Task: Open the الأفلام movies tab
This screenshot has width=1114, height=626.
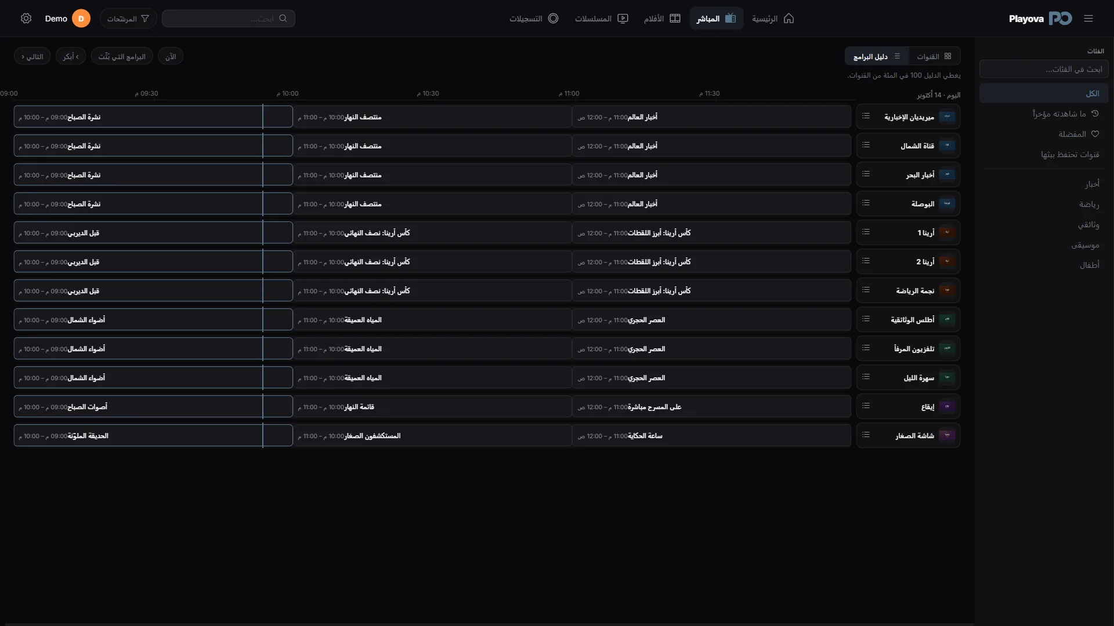Action: point(662,19)
